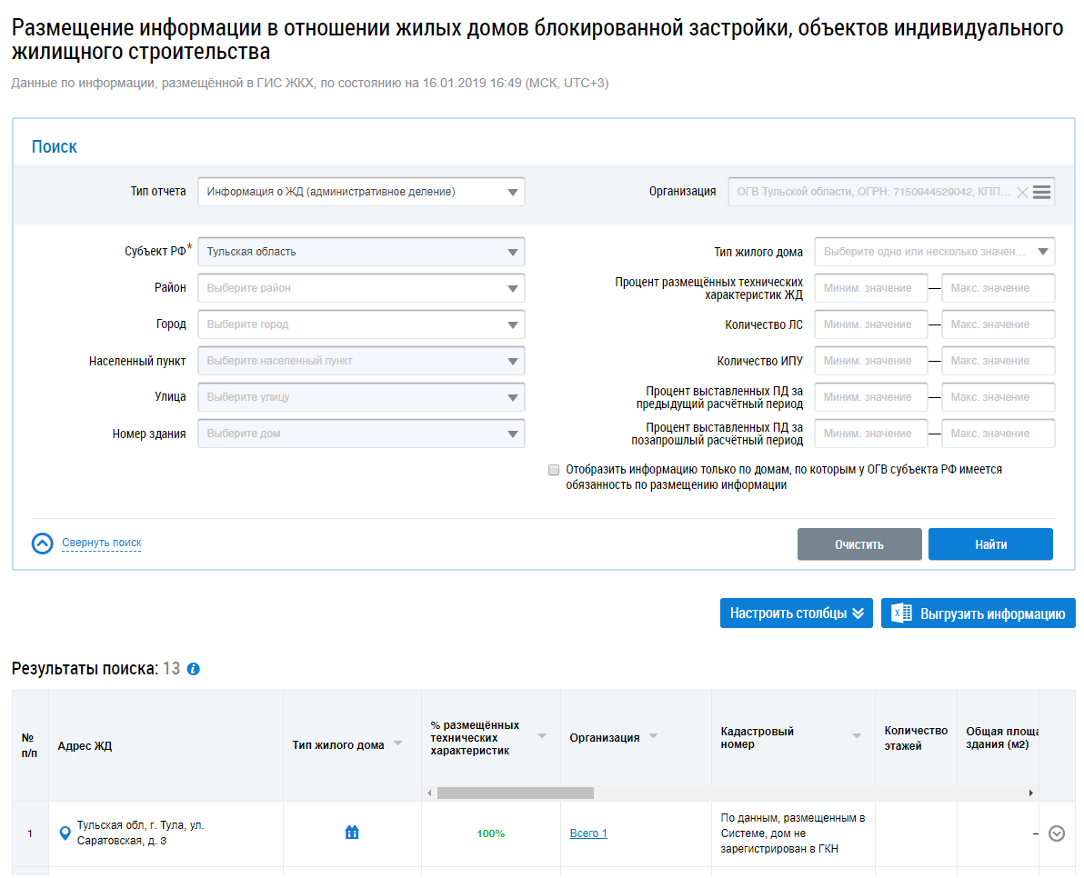The height and width of the screenshot is (878, 1084).
Task: Click the house type icon in row 1
Action: 352,833
